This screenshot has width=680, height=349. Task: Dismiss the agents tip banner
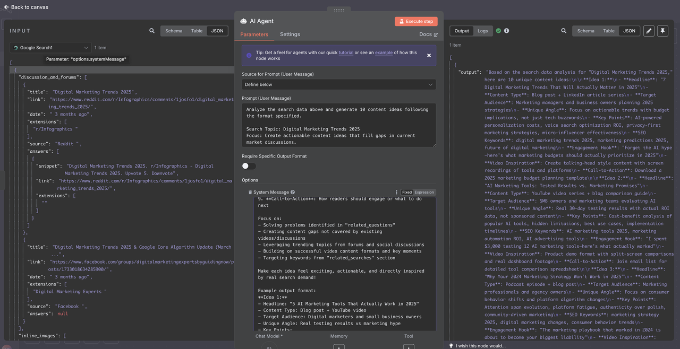point(429,55)
